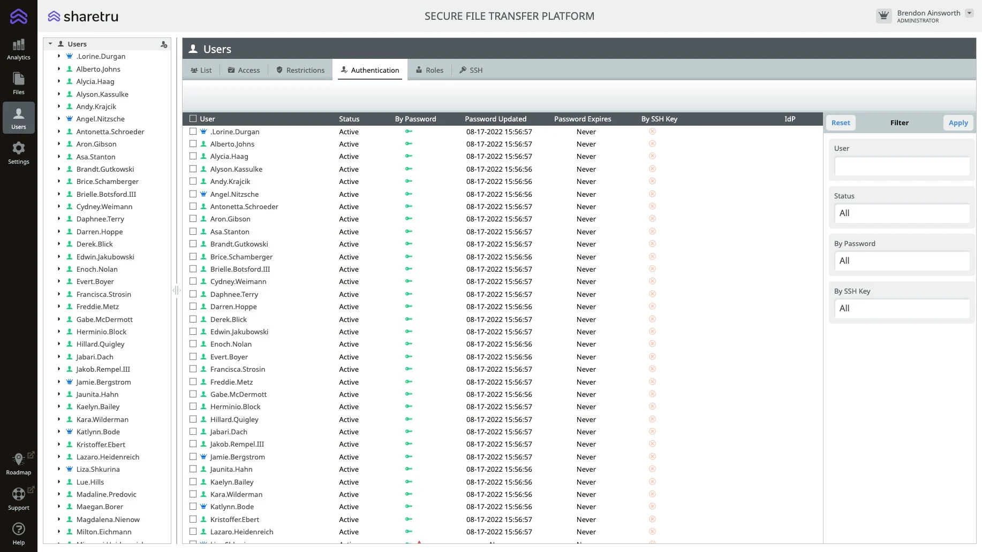Click the Apply filter button
982x552 pixels.
coord(958,122)
